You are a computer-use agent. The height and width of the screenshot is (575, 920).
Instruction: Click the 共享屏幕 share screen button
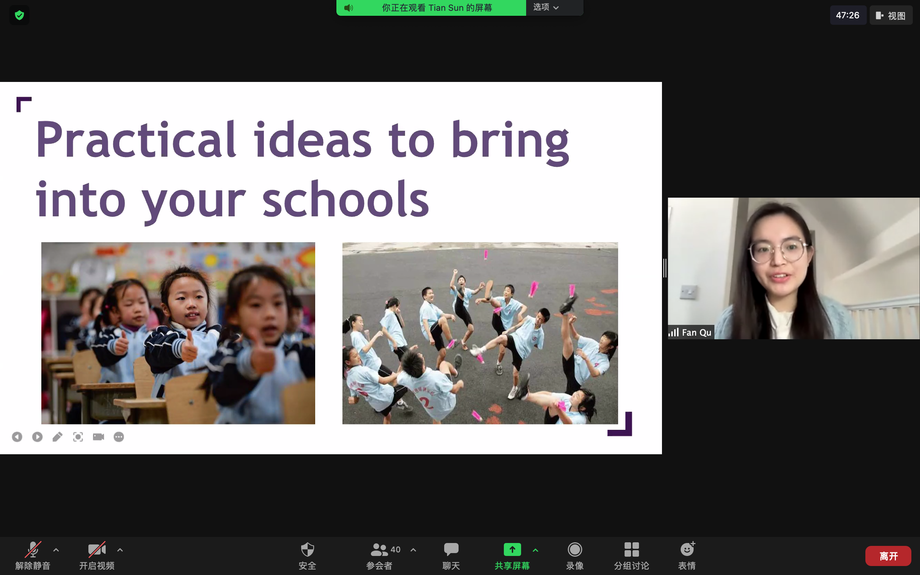512,556
